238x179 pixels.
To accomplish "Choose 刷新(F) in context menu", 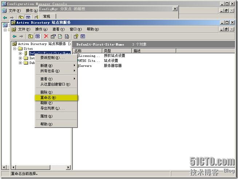I will click(56, 103).
